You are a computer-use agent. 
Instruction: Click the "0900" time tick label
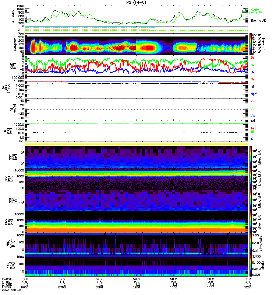[136, 287]
